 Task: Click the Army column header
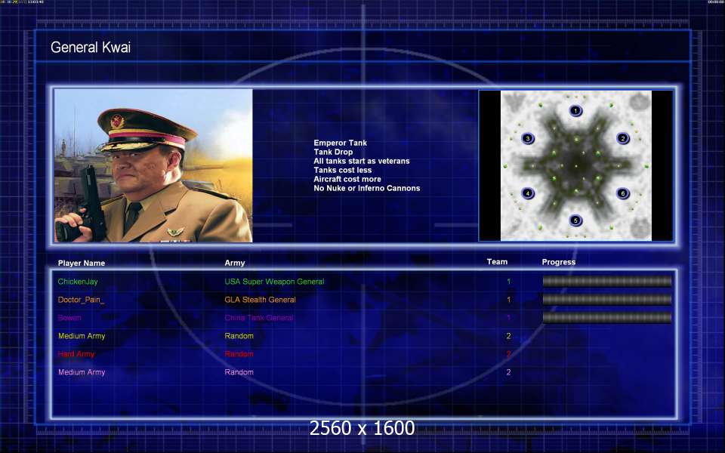pyautogui.click(x=235, y=263)
